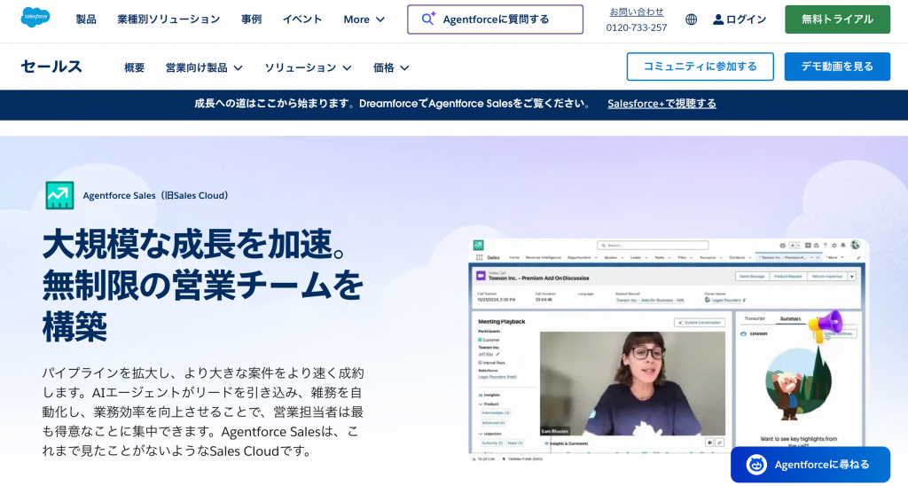Image resolution: width=908 pixels, height=486 pixels.
Task: Follow the Salesforce+で視聴する link
Action: coord(661,104)
